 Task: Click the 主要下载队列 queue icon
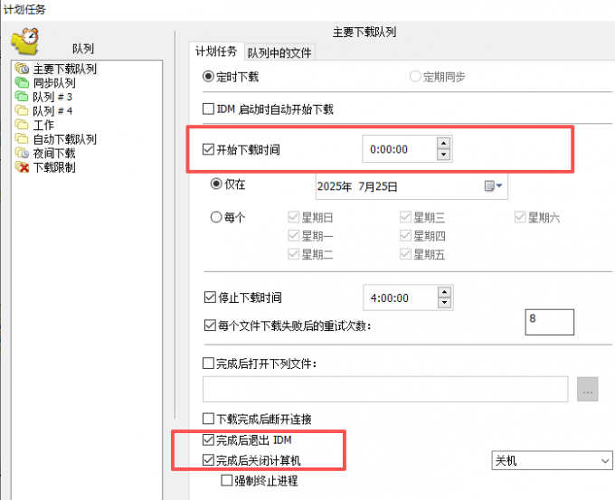tap(22, 69)
